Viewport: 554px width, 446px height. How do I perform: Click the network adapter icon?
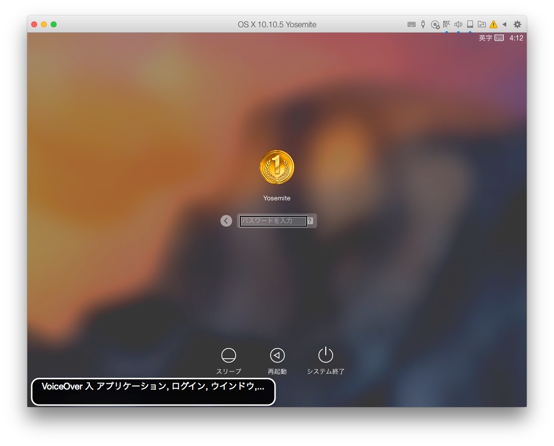[447, 24]
